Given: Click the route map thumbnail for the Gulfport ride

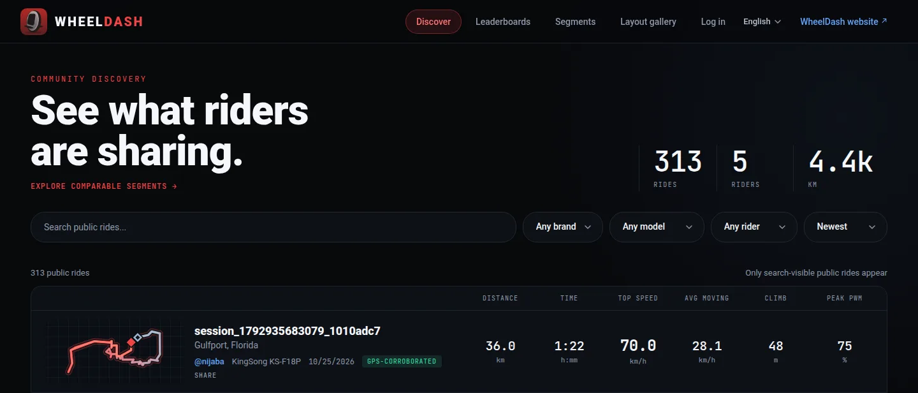Looking at the screenshot, I should pos(115,351).
